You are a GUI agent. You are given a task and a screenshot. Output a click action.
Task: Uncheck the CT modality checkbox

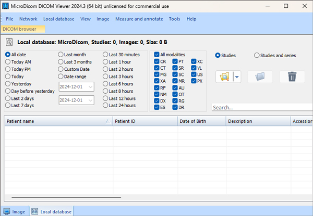pos(156,68)
